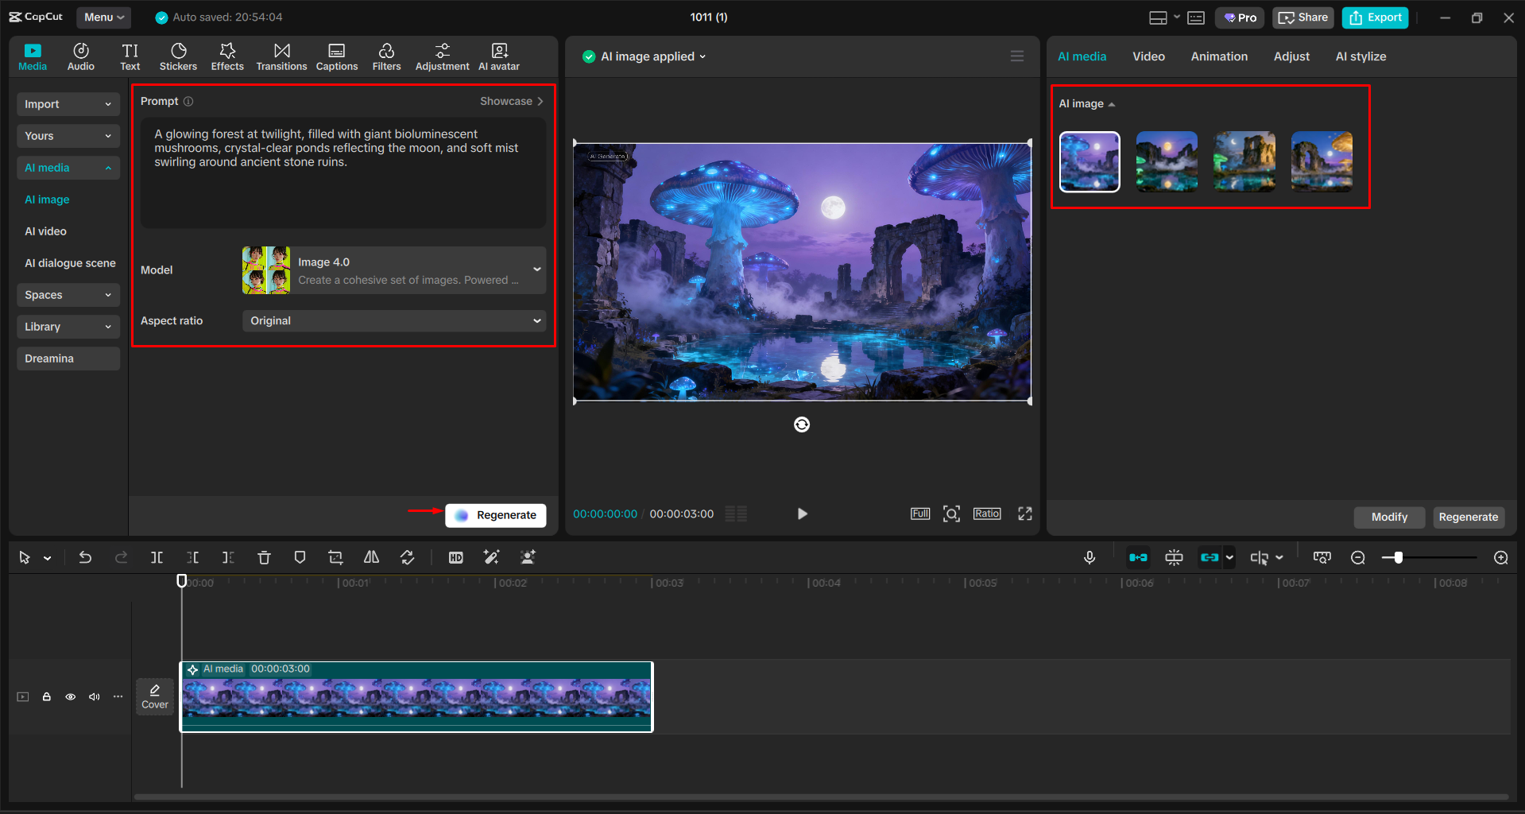Open the Transitions panel
This screenshot has width=1525, height=814.
pos(281,56)
